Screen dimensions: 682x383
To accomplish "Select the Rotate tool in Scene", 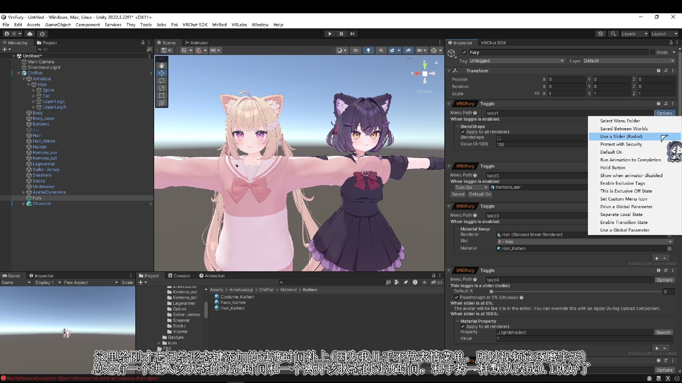I will [162, 81].
